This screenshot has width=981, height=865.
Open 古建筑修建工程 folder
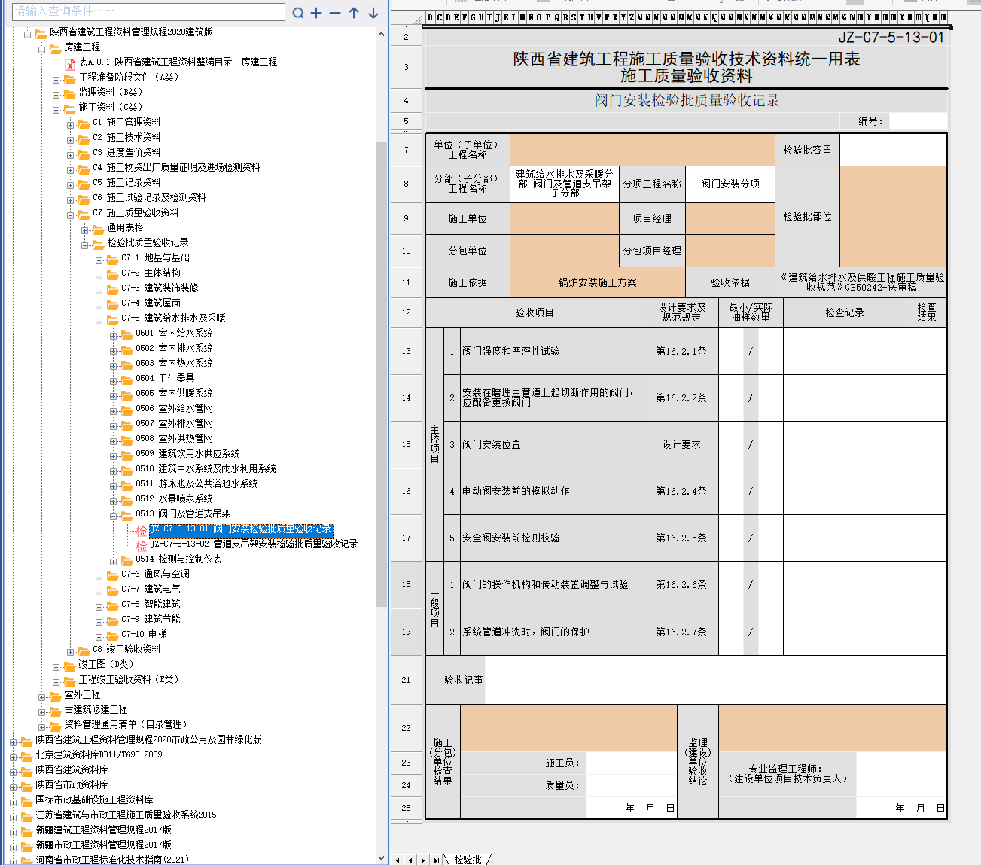tap(96, 709)
